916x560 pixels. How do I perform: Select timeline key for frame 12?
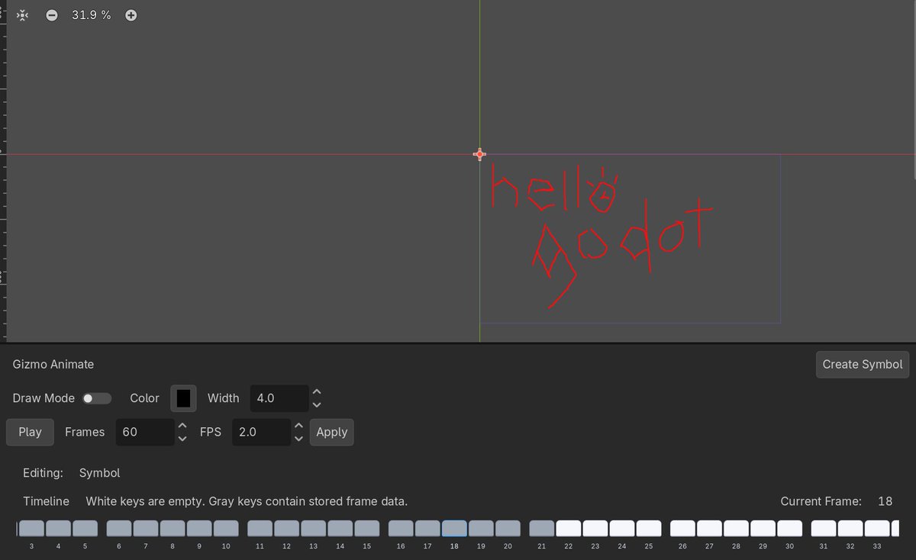pos(287,528)
